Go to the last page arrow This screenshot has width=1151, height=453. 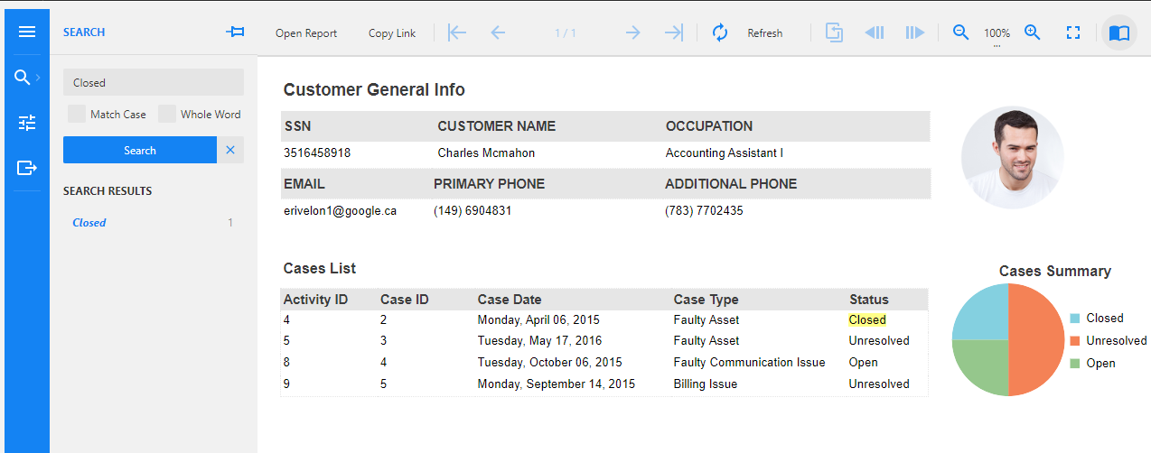click(674, 32)
